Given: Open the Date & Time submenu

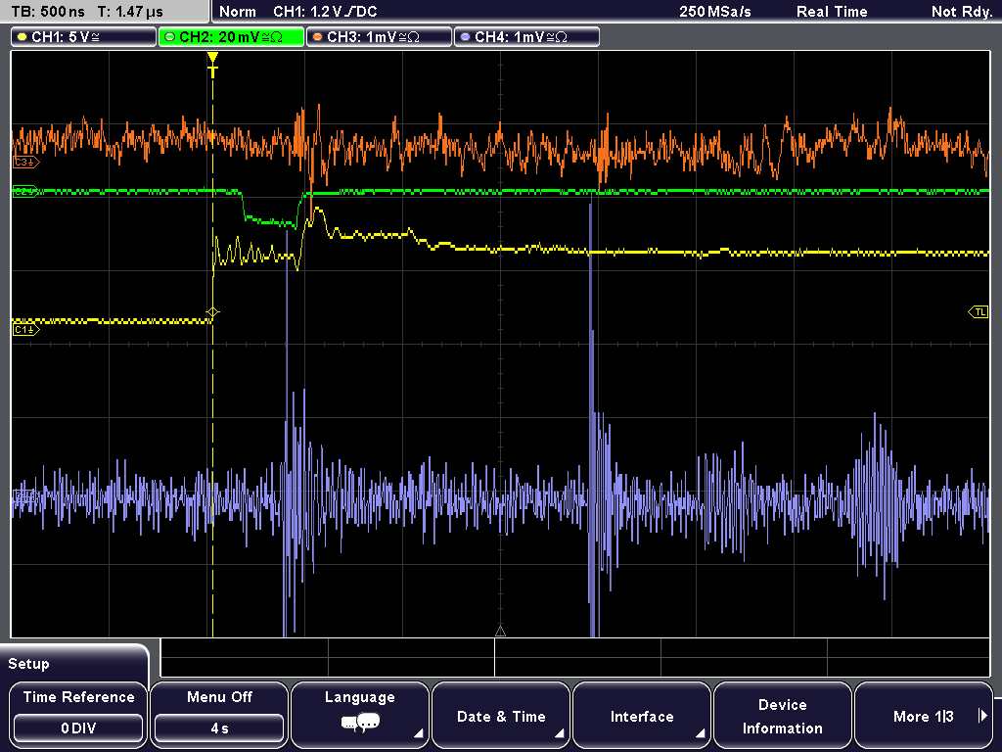Looking at the screenshot, I should click(501, 715).
